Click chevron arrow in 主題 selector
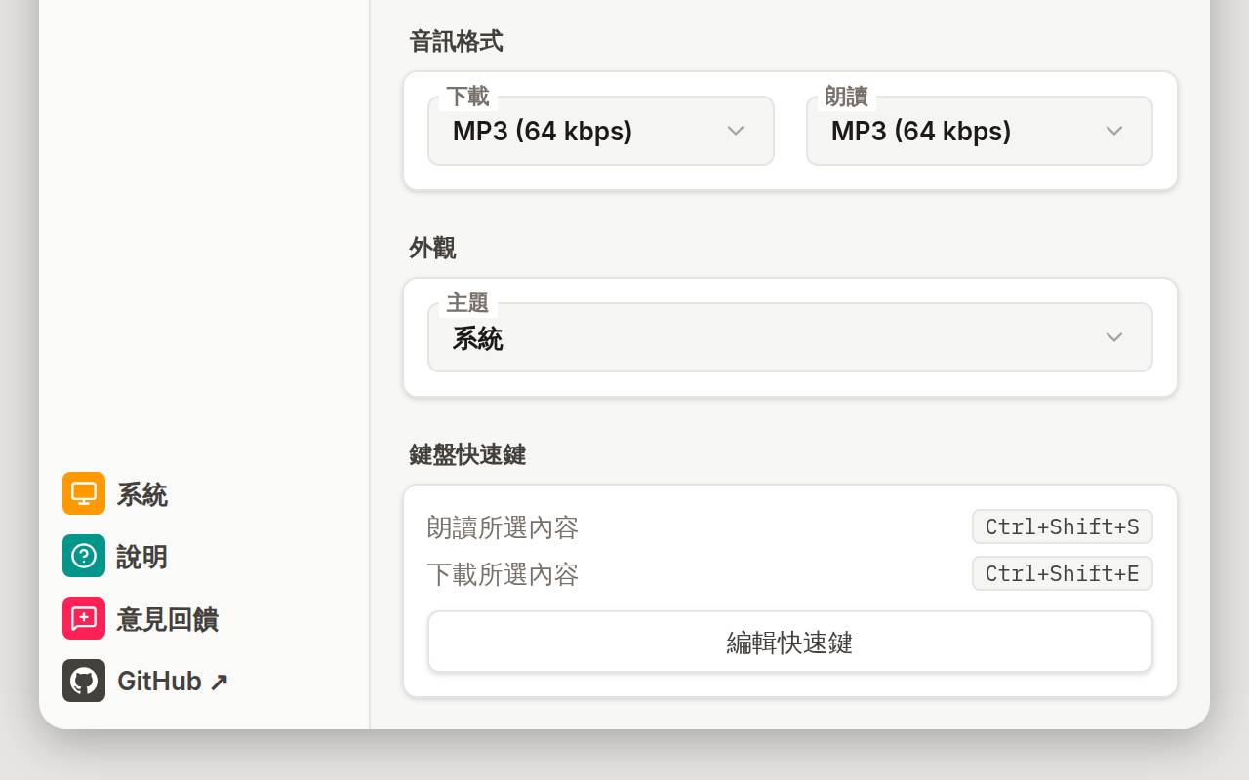The image size is (1249, 780). (1114, 337)
